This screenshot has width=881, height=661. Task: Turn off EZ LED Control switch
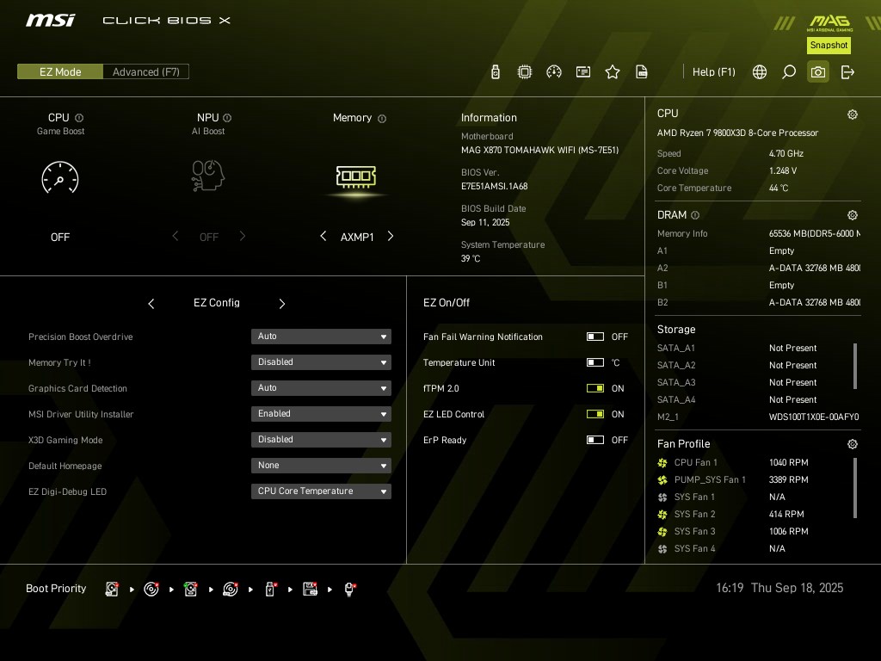[595, 414]
